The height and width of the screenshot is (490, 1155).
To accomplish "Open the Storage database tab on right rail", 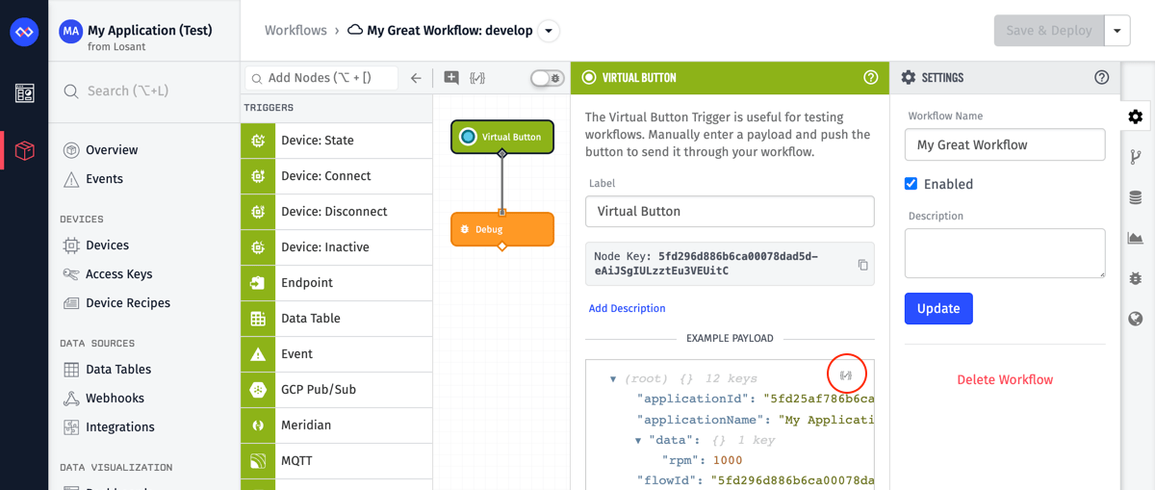I will coord(1136,197).
